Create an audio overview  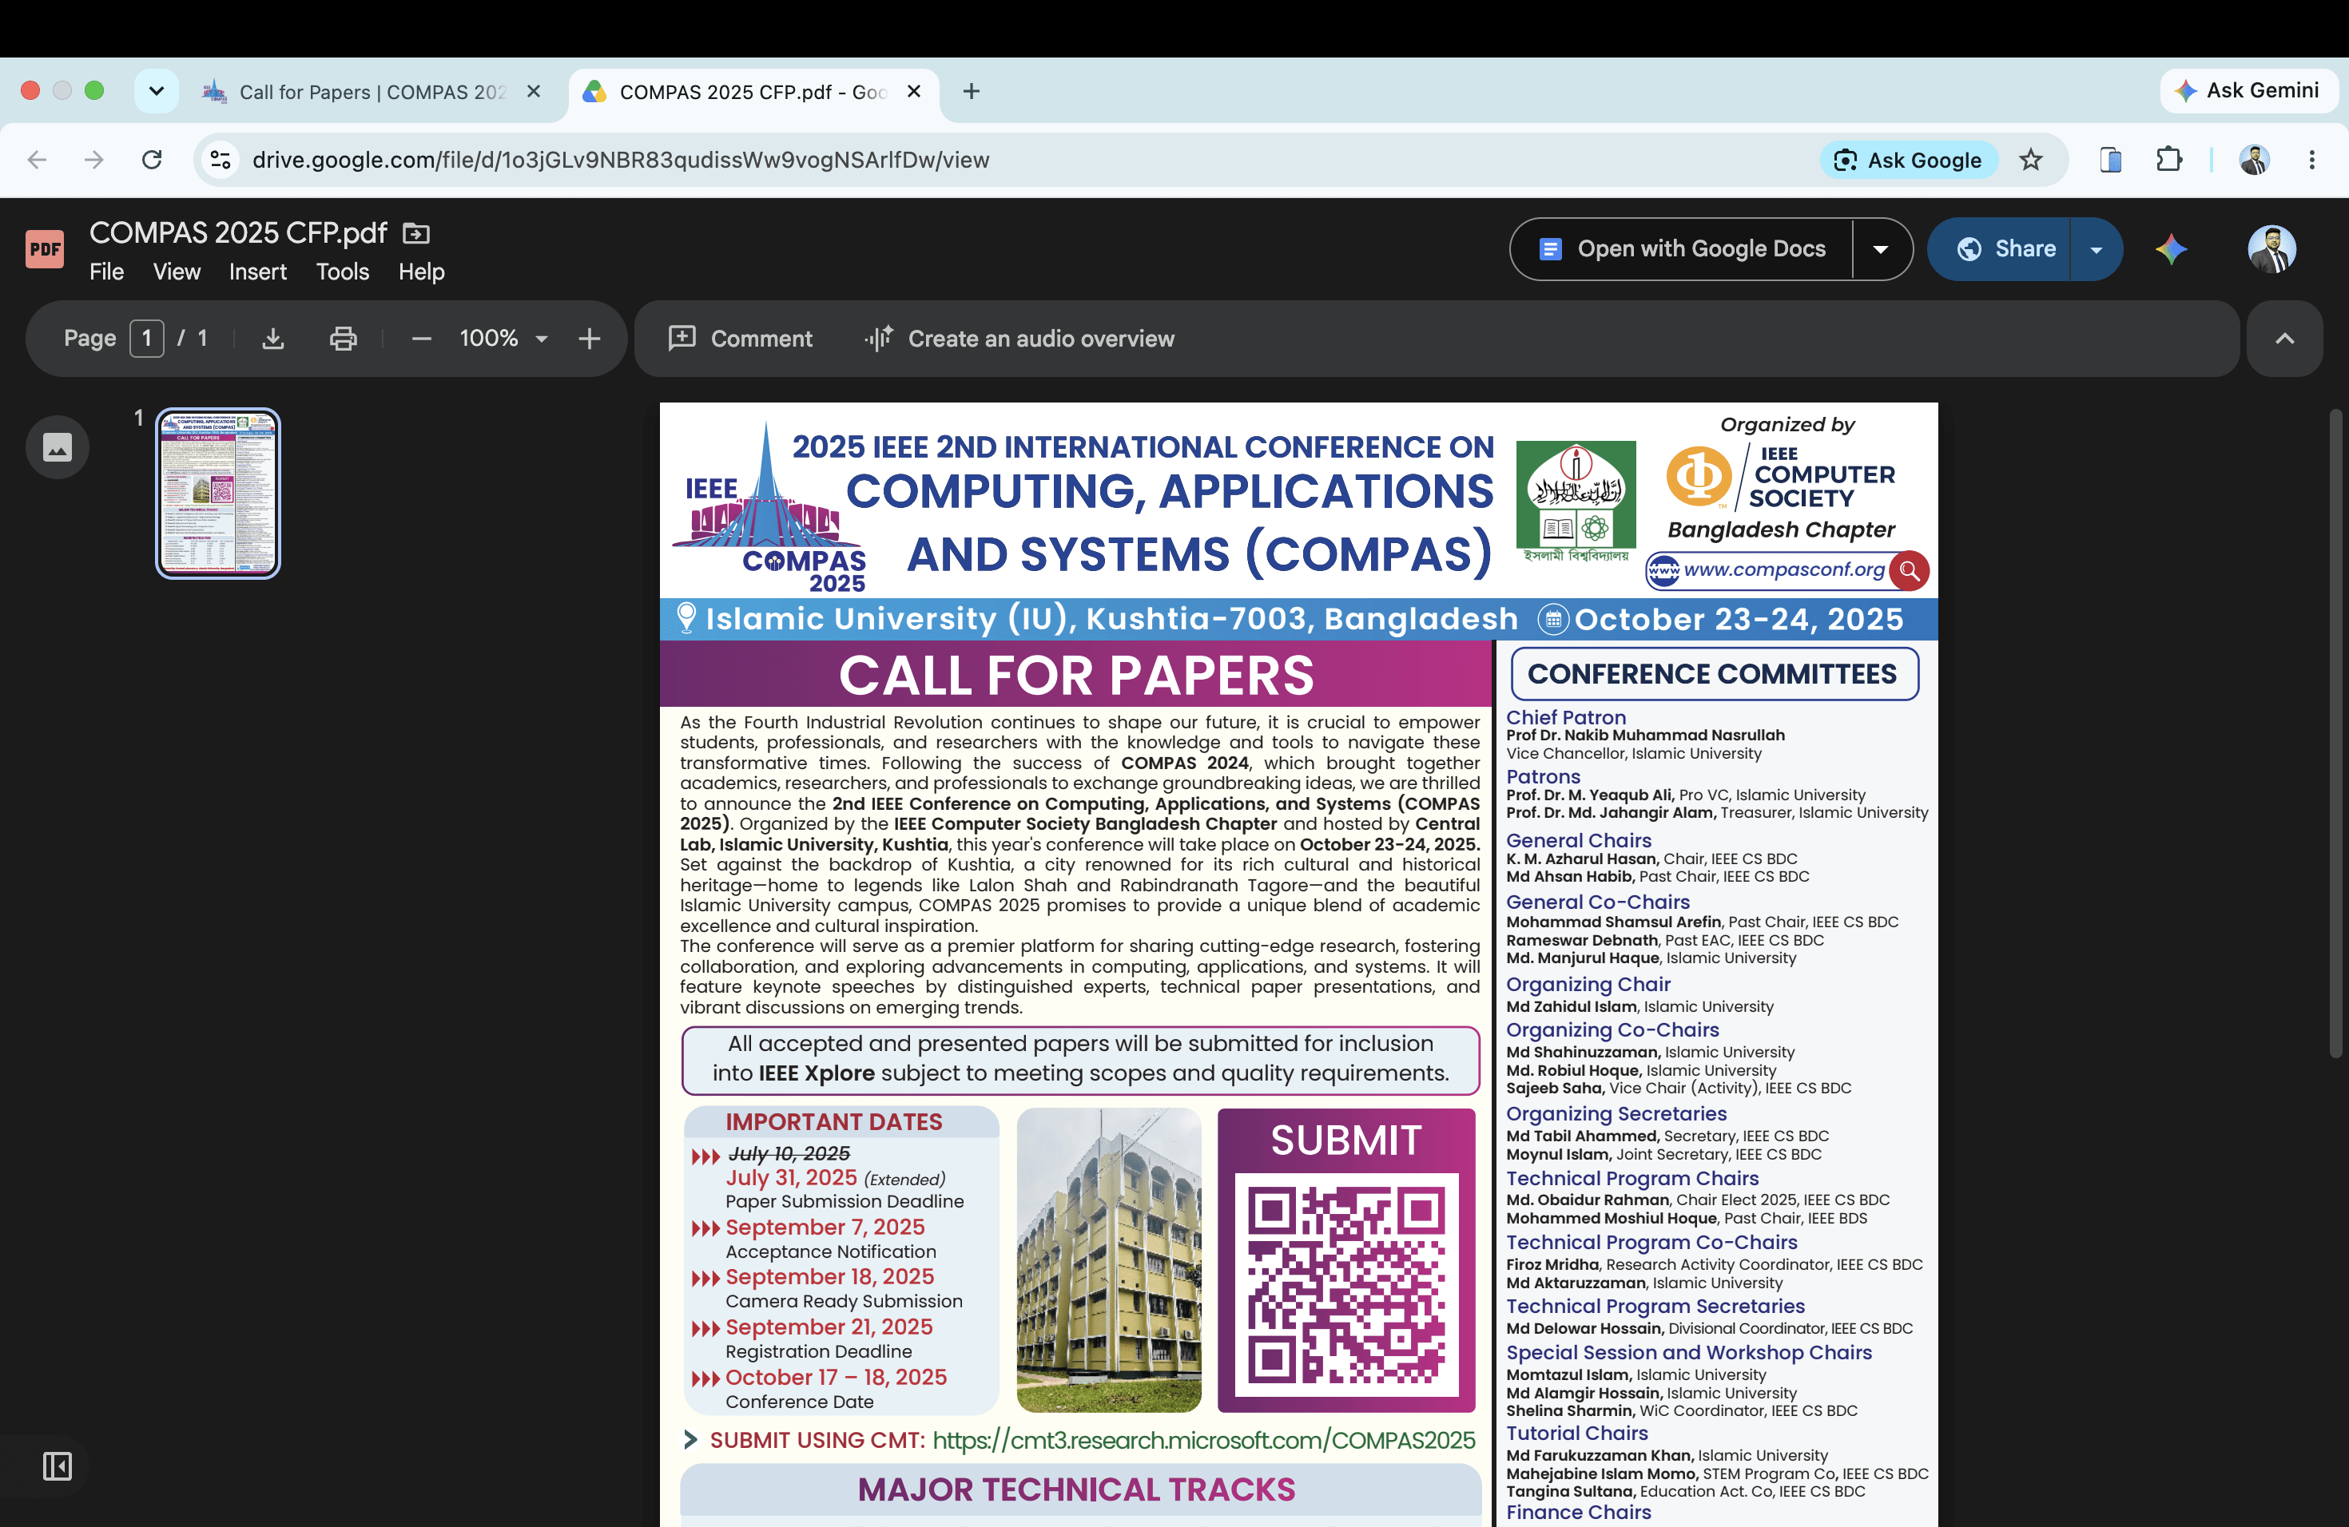coord(1019,339)
